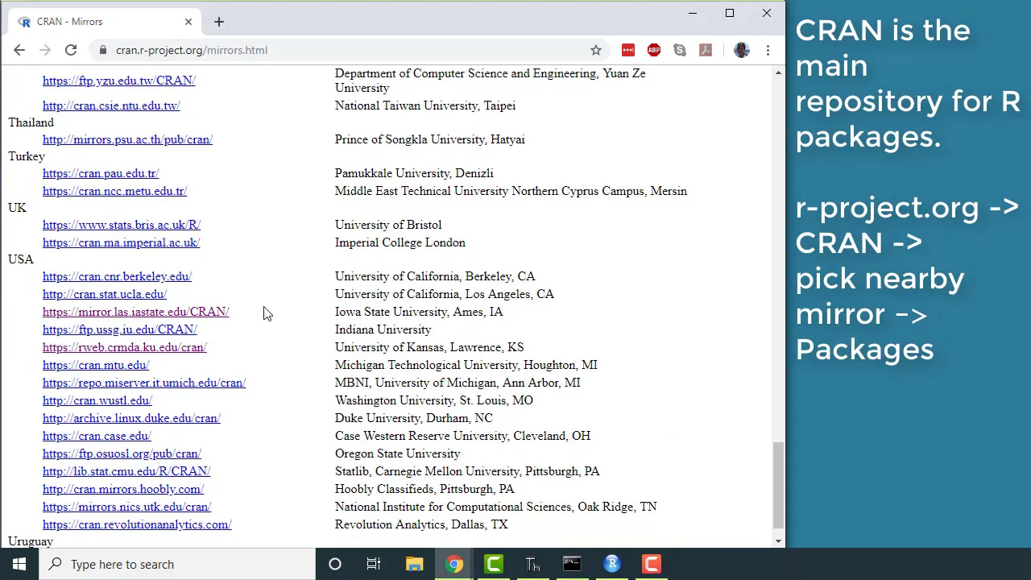Open the ftp.ussg.iu.edu CRAN link

coord(120,329)
